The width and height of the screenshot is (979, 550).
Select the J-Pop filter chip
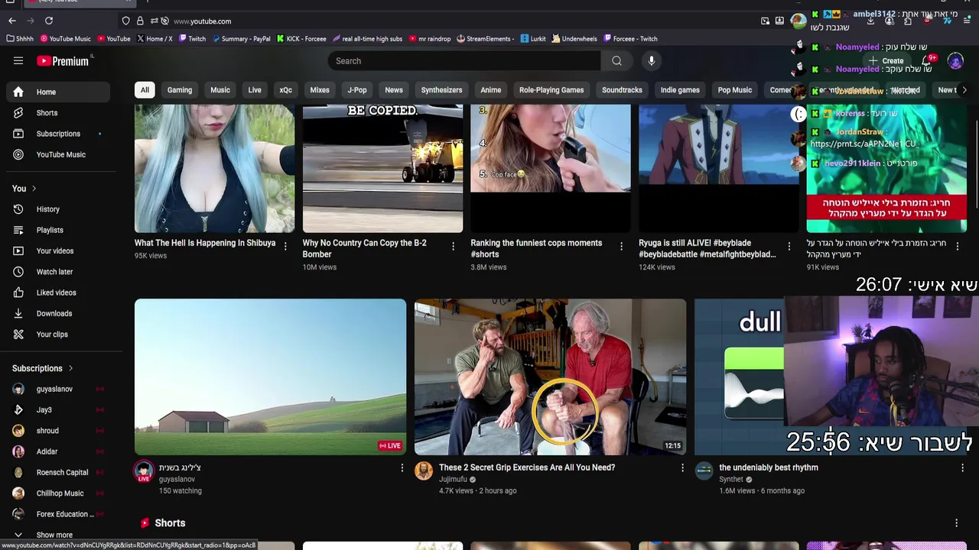click(357, 90)
